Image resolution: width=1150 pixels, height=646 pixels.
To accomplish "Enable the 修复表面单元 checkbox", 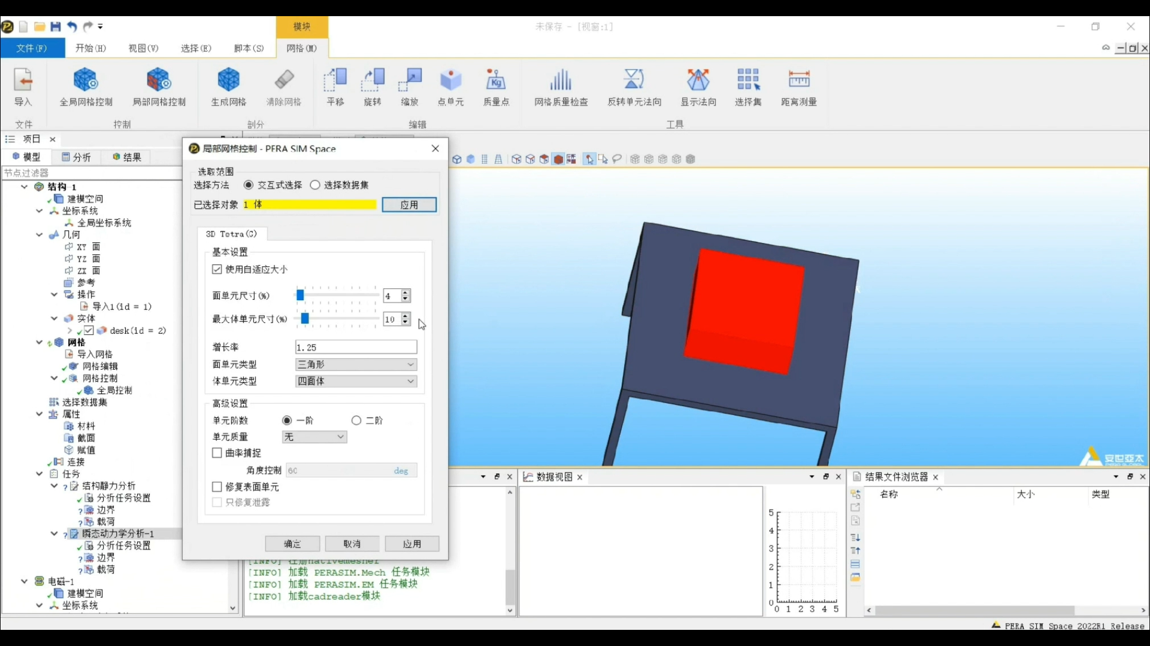I will coord(217,487).
